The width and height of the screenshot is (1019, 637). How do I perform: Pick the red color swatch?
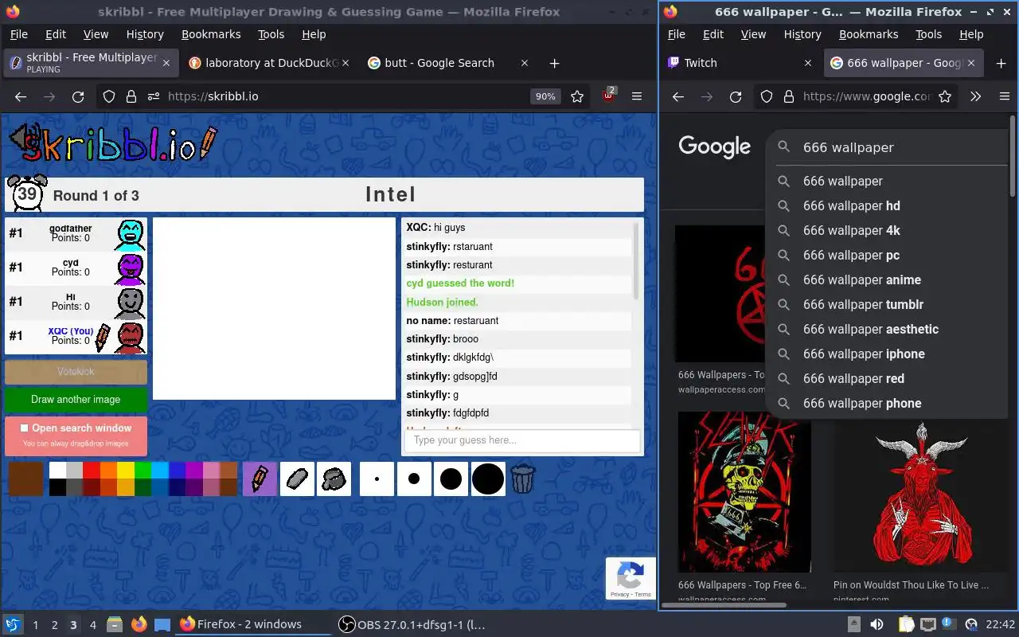point(92,470)
